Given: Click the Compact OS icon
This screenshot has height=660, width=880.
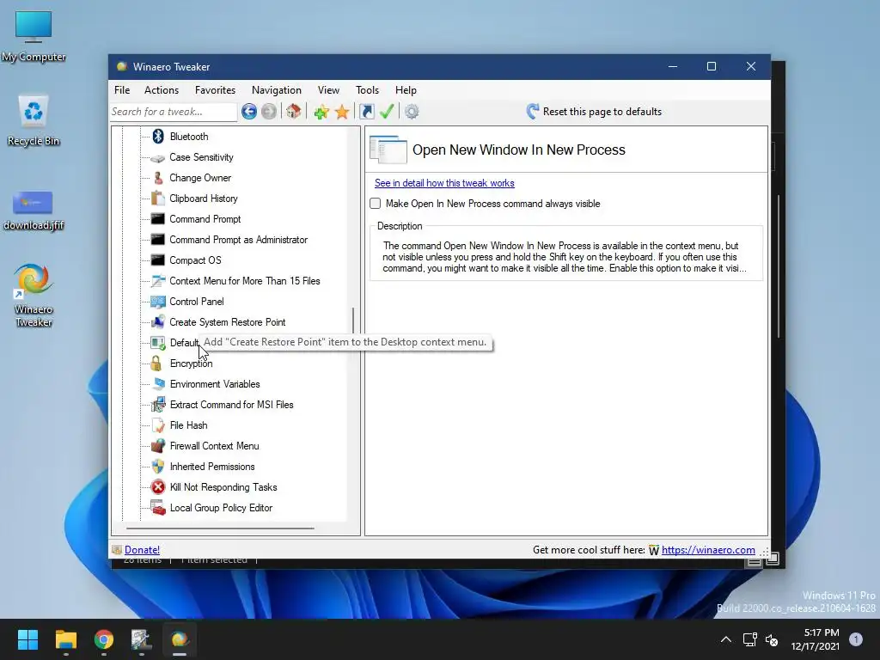Looking at the screenshot, I should 158,260.
